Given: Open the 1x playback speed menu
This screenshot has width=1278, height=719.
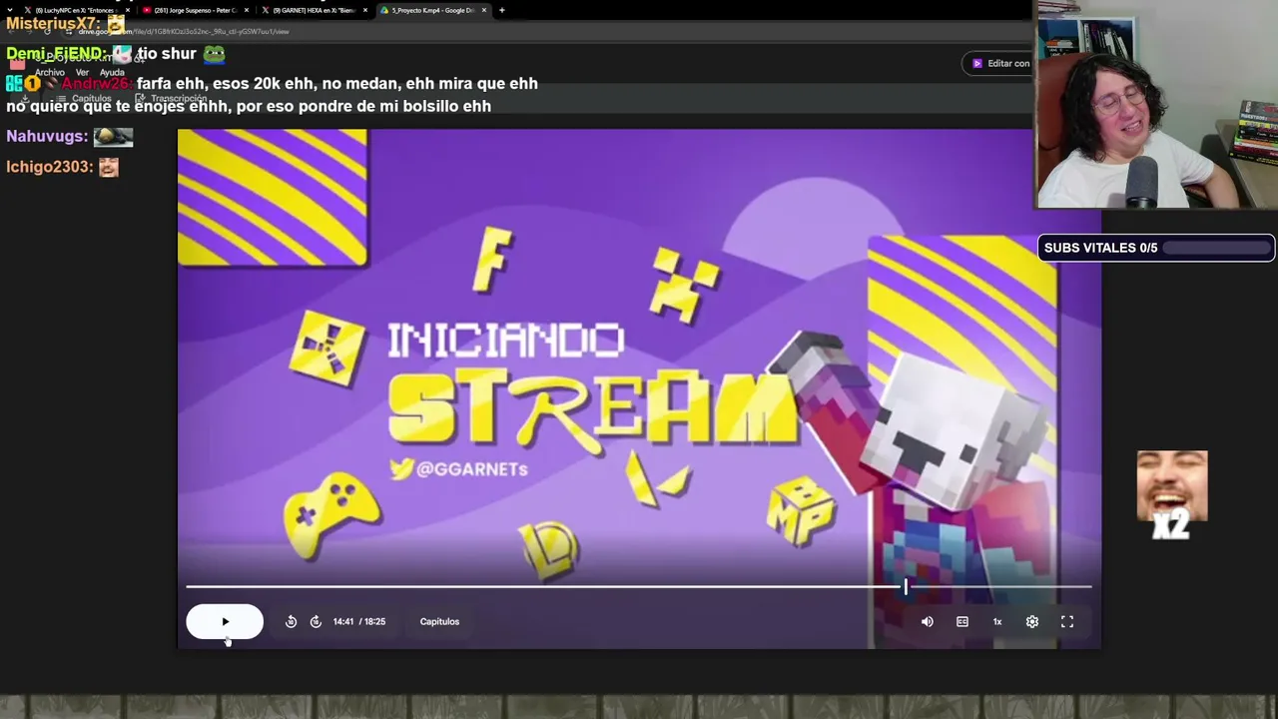Looking at the screenshot, I should 997,621.
